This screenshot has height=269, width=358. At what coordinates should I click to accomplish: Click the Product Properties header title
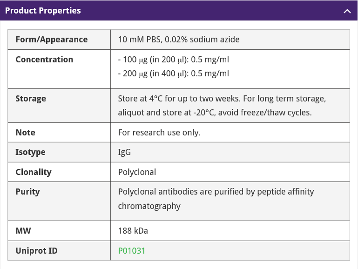pyautogui.click(x=43, y=11)
